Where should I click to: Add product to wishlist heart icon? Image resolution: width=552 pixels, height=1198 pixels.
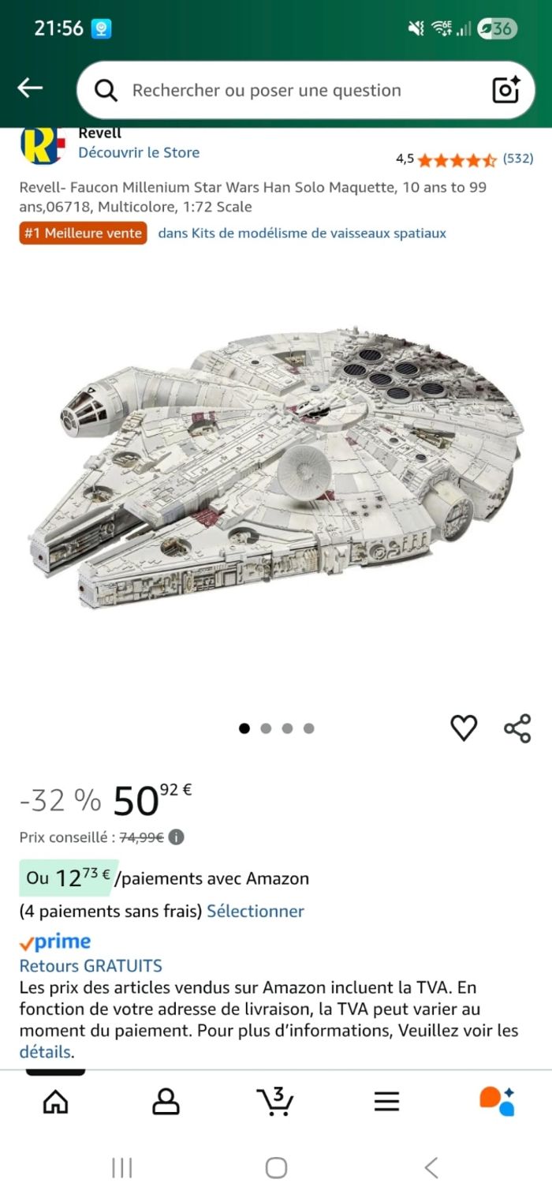pos(464,728)
